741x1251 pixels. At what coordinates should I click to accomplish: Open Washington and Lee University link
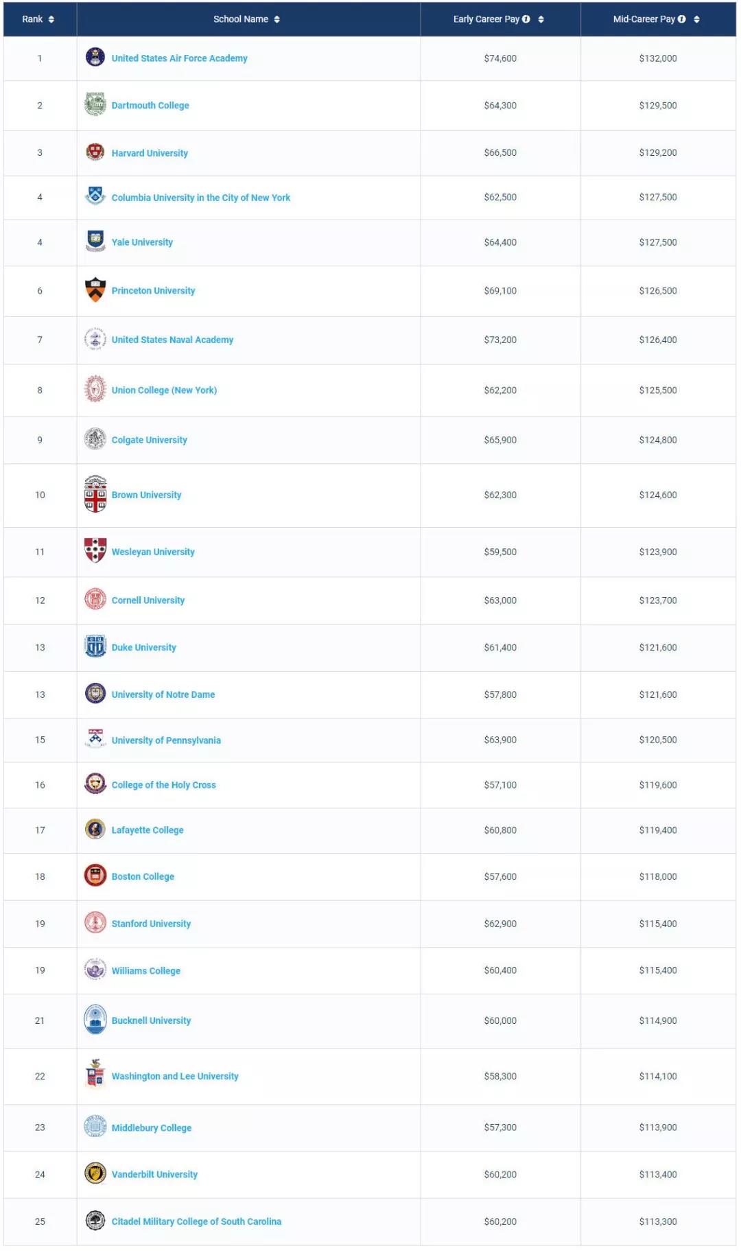(175, 1076)
